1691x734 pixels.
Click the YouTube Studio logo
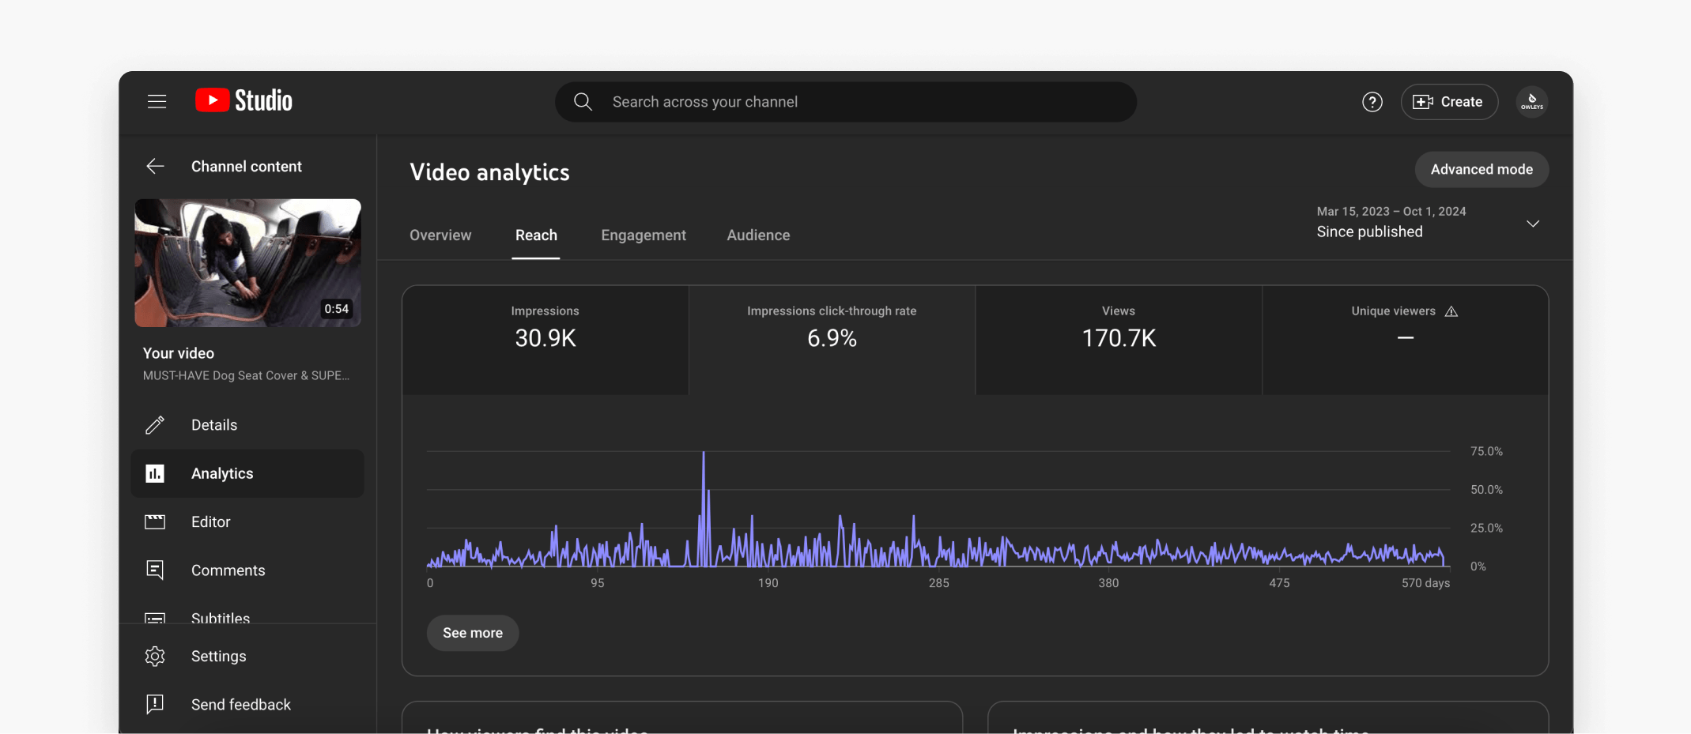[x=243, y=101]
